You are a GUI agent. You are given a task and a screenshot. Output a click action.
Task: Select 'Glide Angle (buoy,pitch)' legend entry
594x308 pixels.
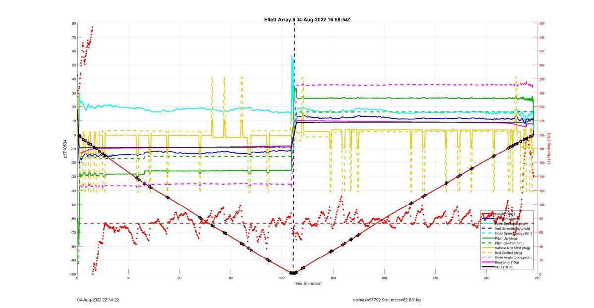pos(513,257)
